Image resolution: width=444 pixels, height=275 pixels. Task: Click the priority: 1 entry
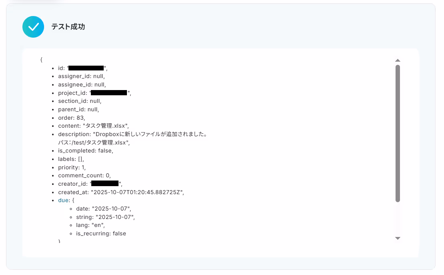pyautogui.click(x=72, y=167)
